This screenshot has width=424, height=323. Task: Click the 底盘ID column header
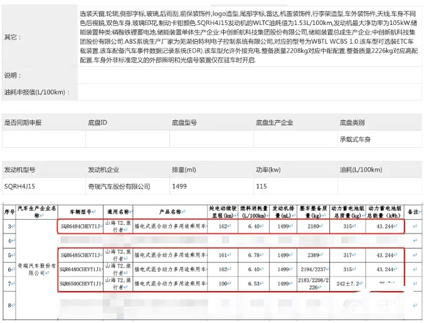97,123
